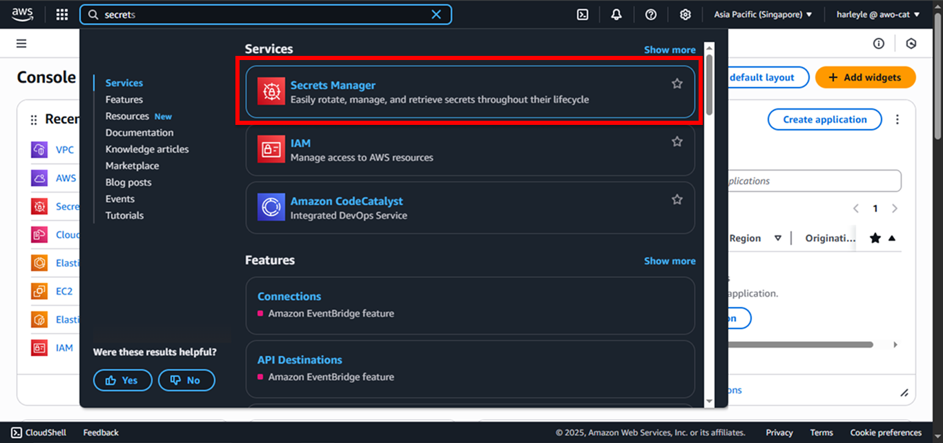Click the find applications filter input
The image size is (943, 443).
tap(813, 181)
